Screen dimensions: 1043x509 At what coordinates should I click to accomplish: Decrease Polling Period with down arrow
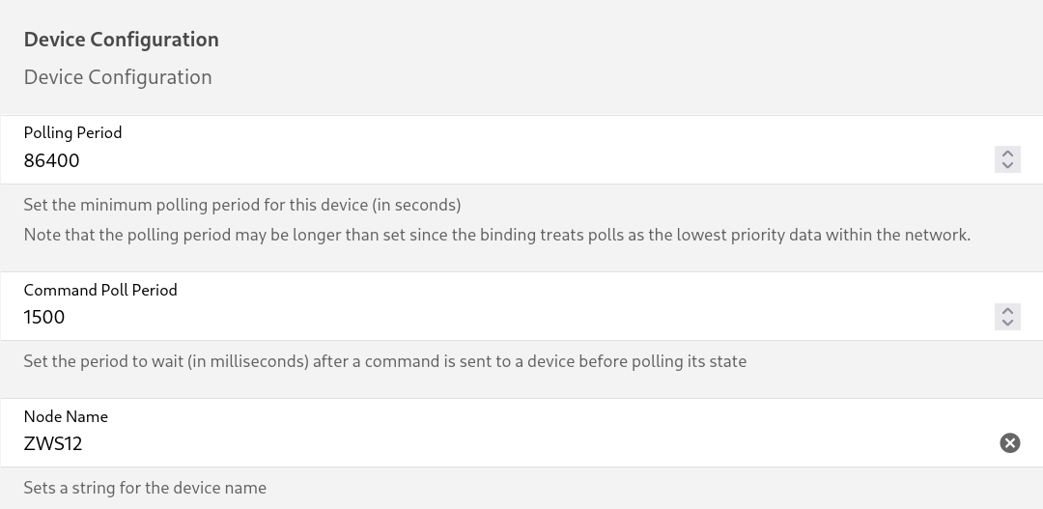[x=1007, y=166]
